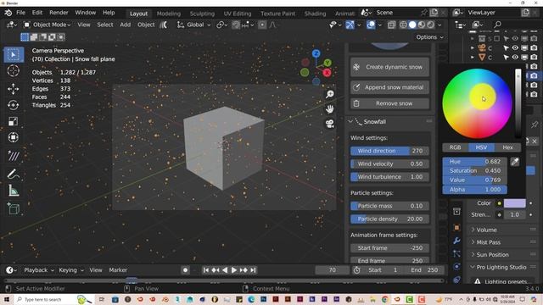Toggle camera view icon in viewport
Viewport: 543px width, 305px height.
[x=330, y=124]
